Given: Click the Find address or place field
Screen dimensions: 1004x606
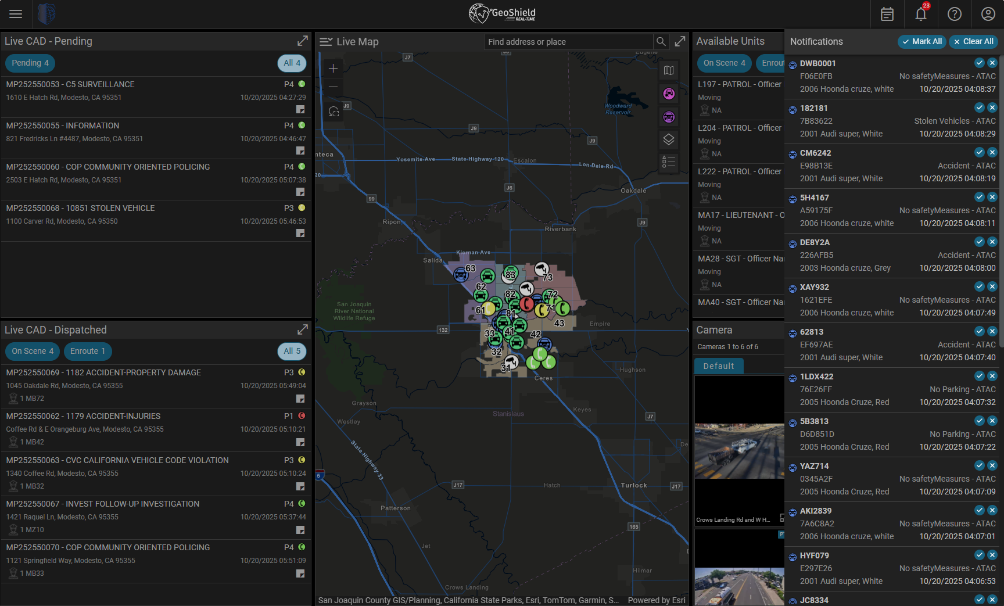Looking at the screenshot, I should pos(568,42).
